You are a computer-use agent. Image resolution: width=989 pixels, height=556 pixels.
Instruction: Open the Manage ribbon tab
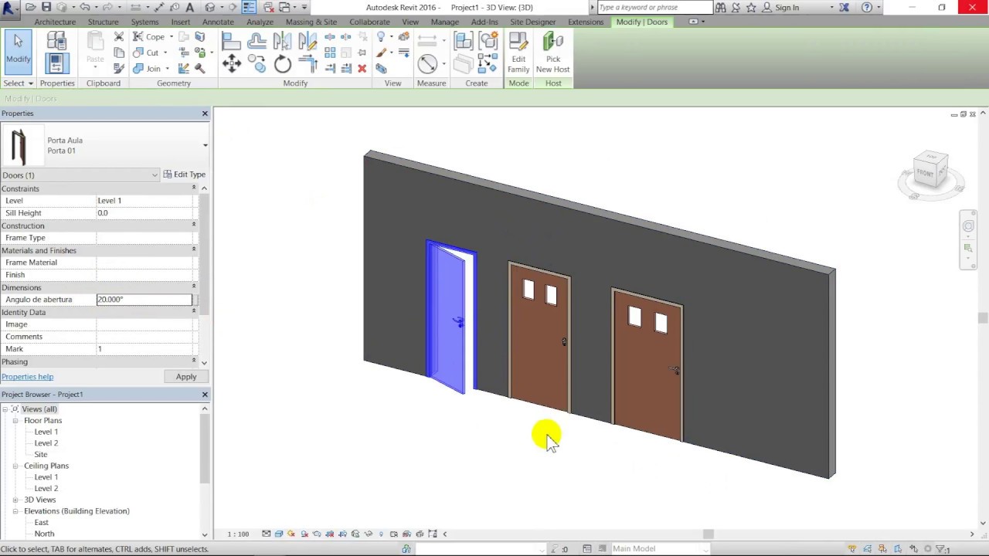444,22
